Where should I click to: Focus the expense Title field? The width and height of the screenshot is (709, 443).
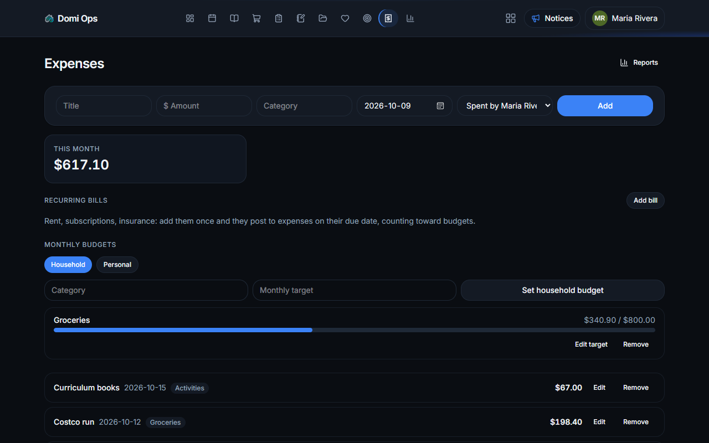(x=104, y=106)
